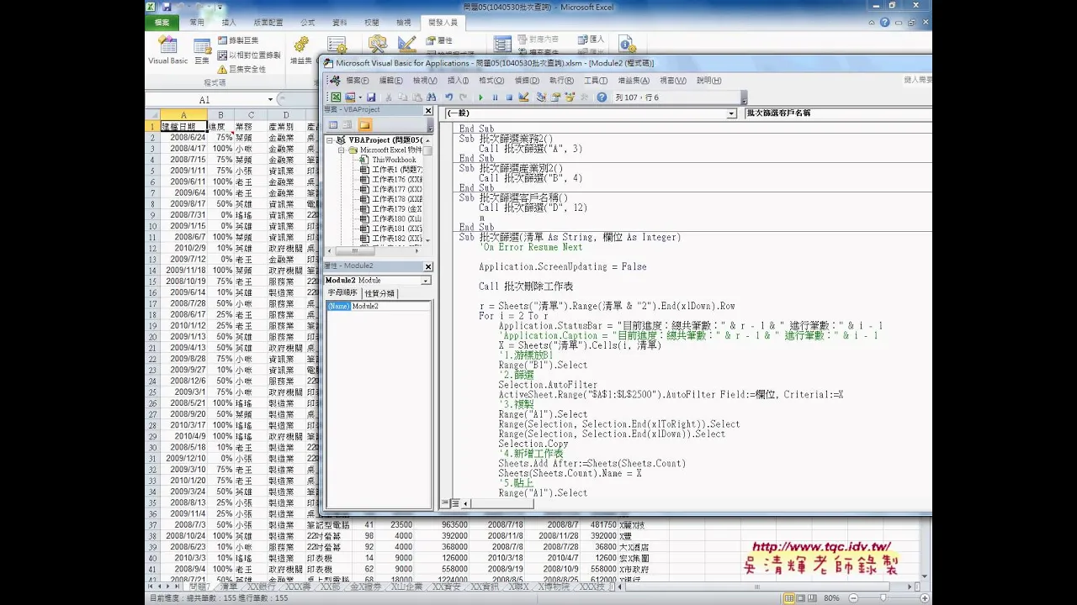Image resolution: width=1077 pixels, height=605 pixels.
Task: Run the macro with green play icon
Action: point(481,97)
